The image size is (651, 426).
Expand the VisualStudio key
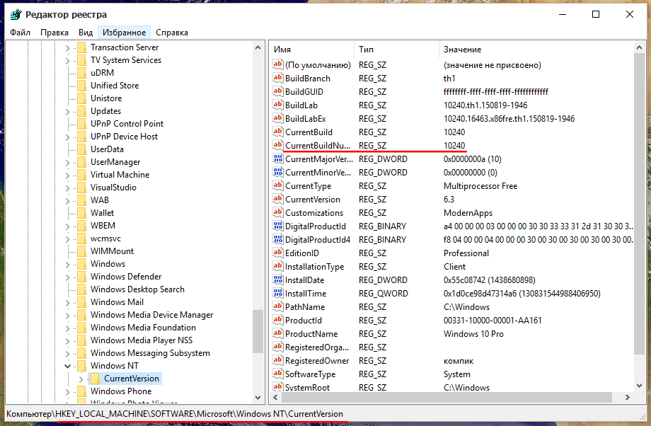click(68, 188)
